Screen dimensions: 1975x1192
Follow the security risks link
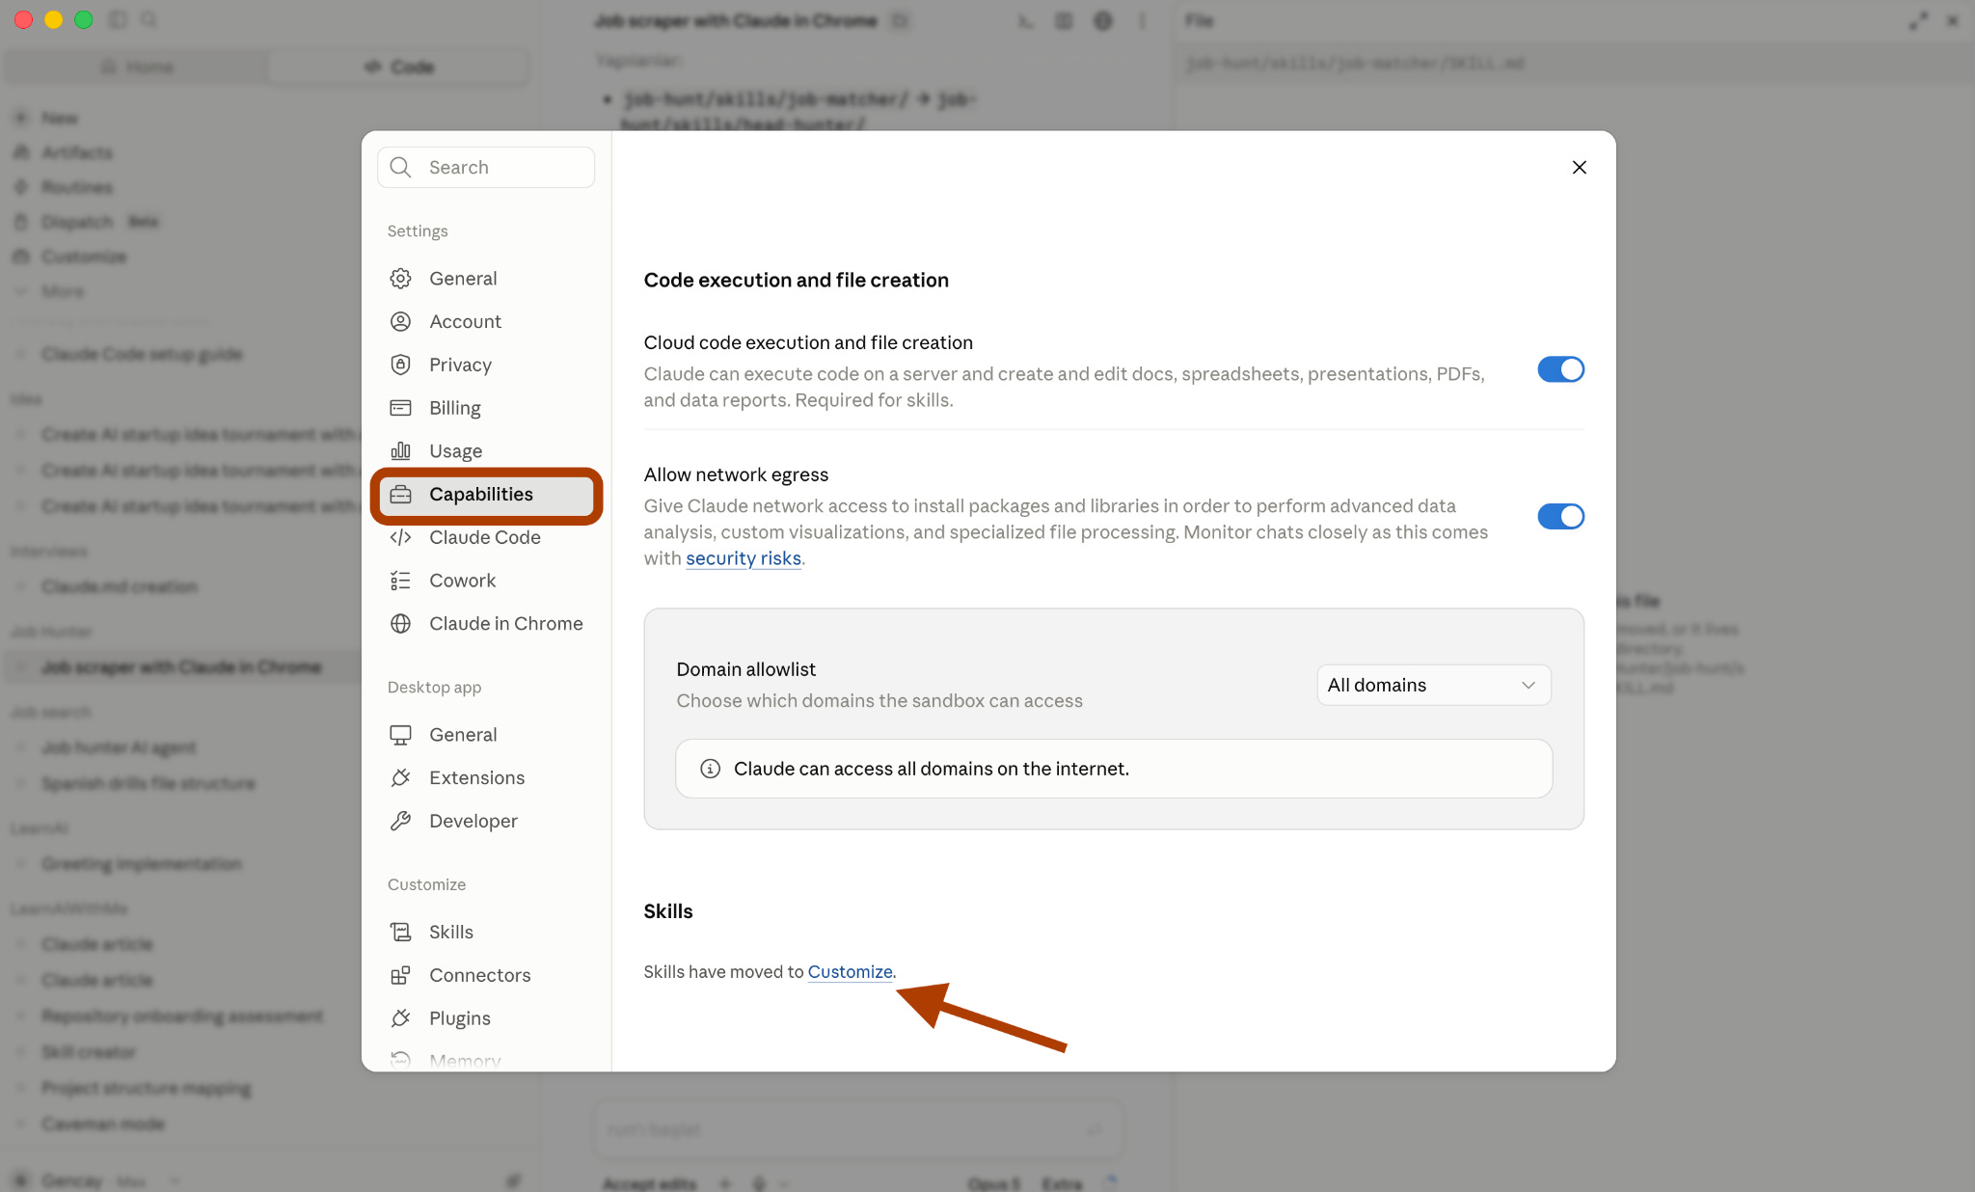pos(744,558)
